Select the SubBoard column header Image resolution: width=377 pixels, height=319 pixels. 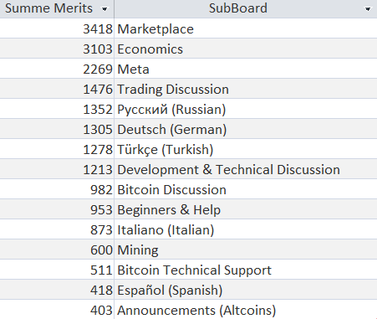(x=246, y=8)
